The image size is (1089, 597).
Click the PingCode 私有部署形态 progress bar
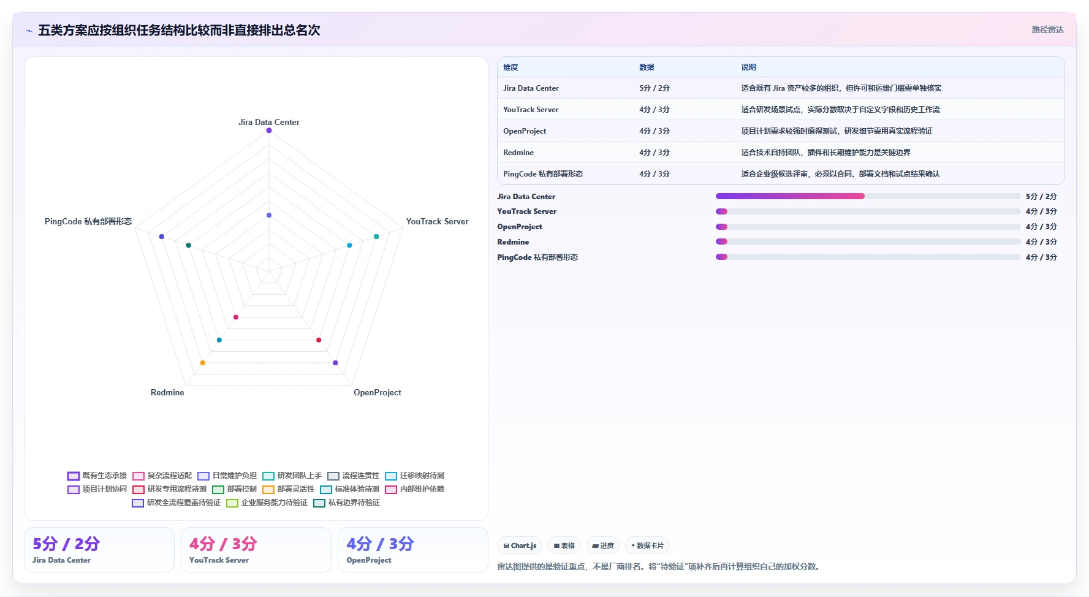pos(868,257)
